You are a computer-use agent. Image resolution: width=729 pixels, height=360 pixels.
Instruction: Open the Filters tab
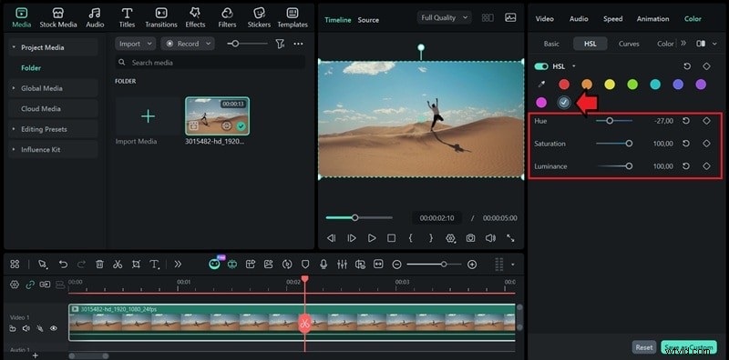point(227,18)
